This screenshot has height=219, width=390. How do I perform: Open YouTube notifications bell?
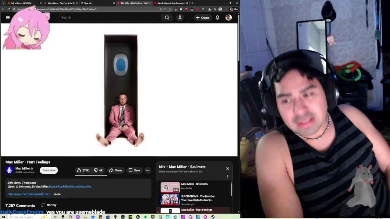pos(218,18)
